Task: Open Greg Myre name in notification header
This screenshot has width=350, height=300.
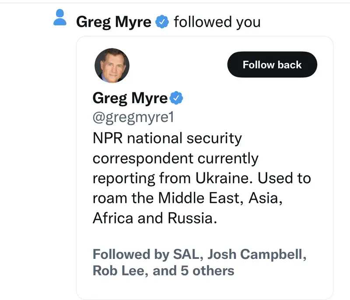Action: [x=114, y=22]
